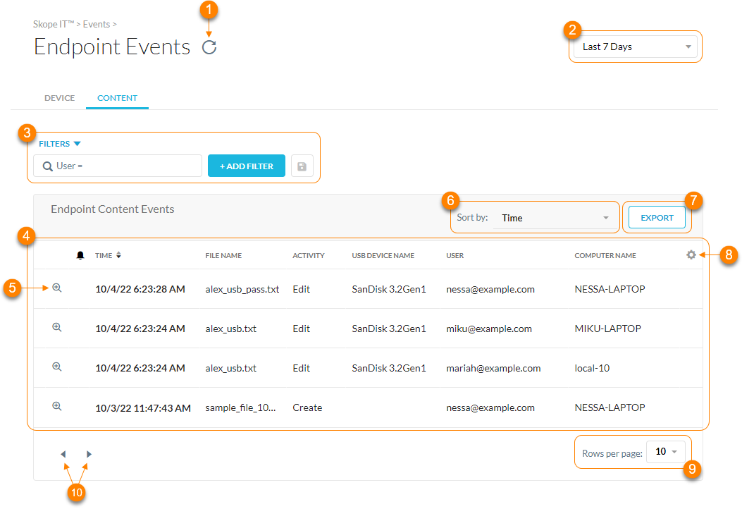Select the Content tab
This screenshot has height=509, width=742.
pyautogui.click(x=117, y=97)
